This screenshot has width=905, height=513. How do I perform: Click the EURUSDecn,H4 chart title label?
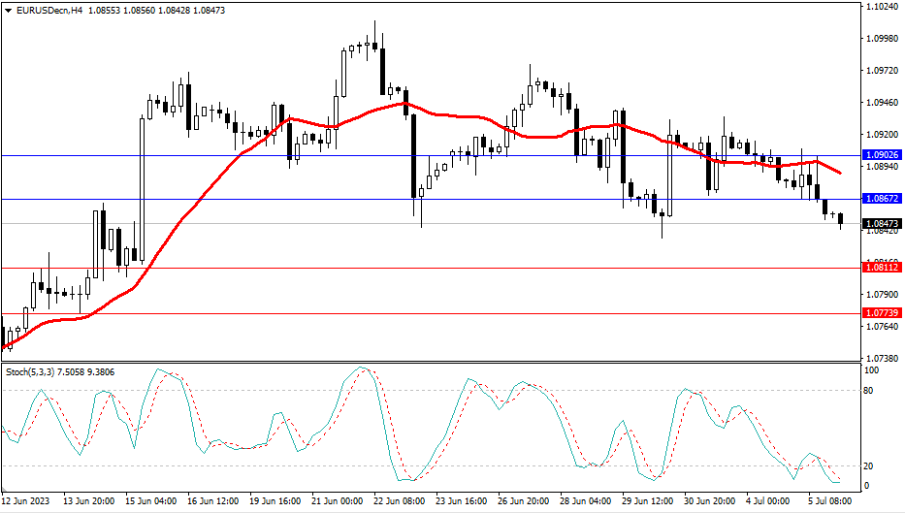tap(44, 10)
